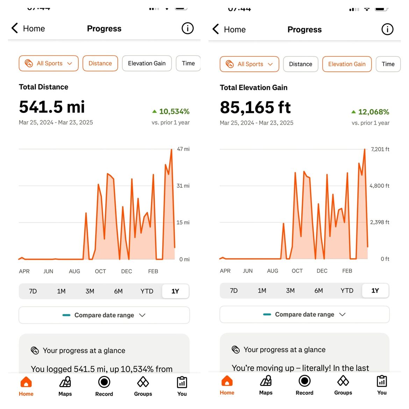Tap the info icon on right Progress screen
This screenshot has width=409, height=409.
click(x=387, y=29)
